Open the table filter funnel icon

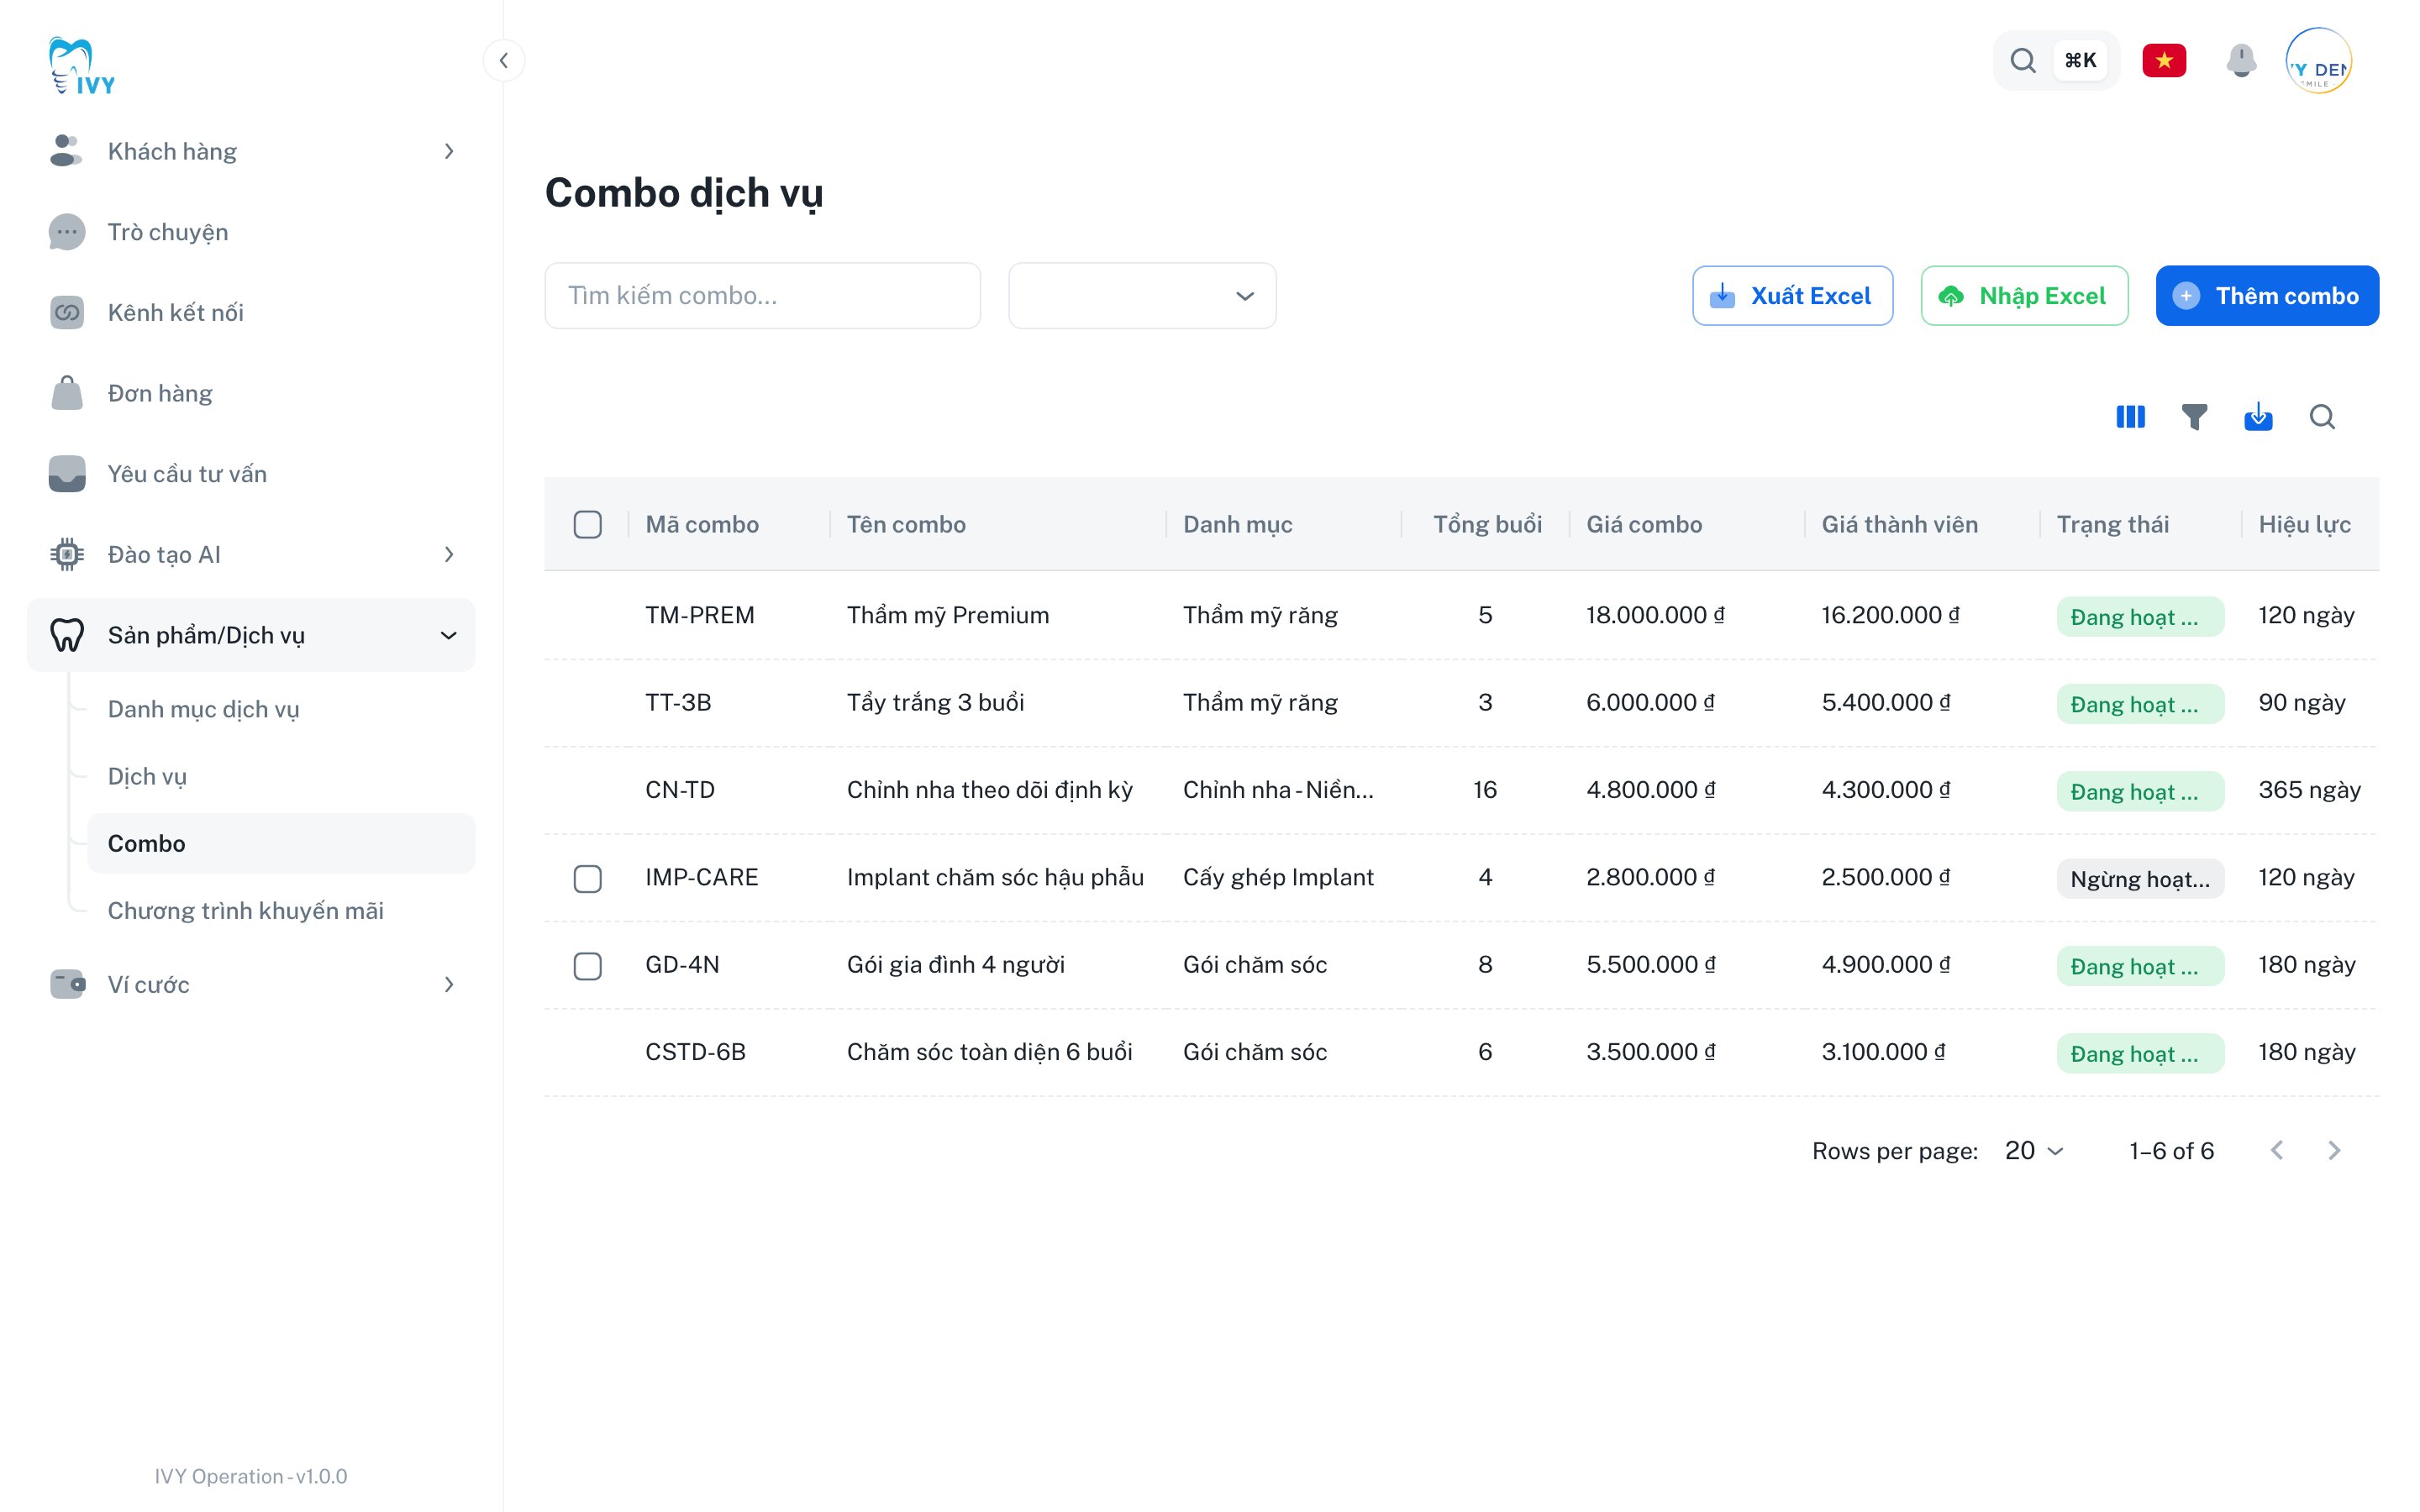coord(2194,417)
